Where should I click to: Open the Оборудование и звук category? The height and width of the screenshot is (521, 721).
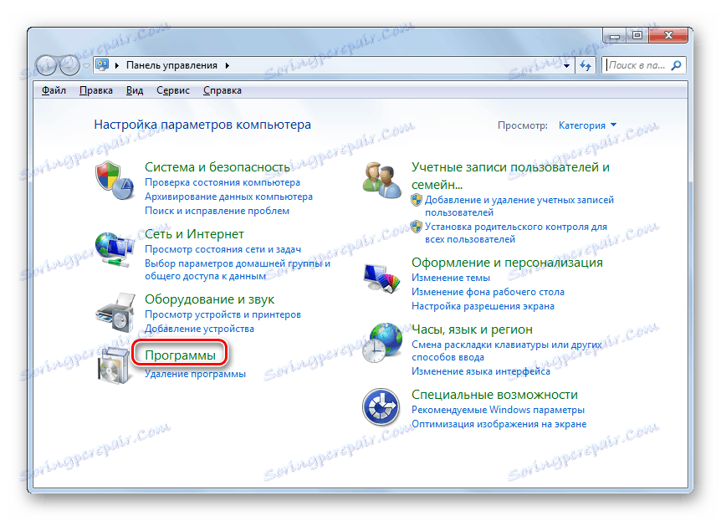pyautogui.click(x=209, y=299)
